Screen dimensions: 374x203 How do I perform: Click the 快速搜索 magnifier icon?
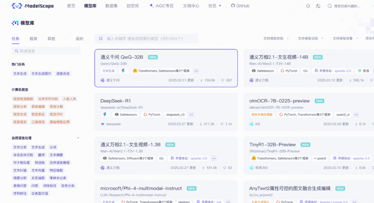click(x=17, y=51)
